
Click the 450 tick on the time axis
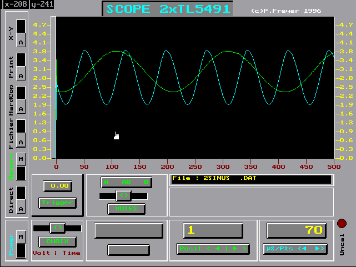pos(306,167)
